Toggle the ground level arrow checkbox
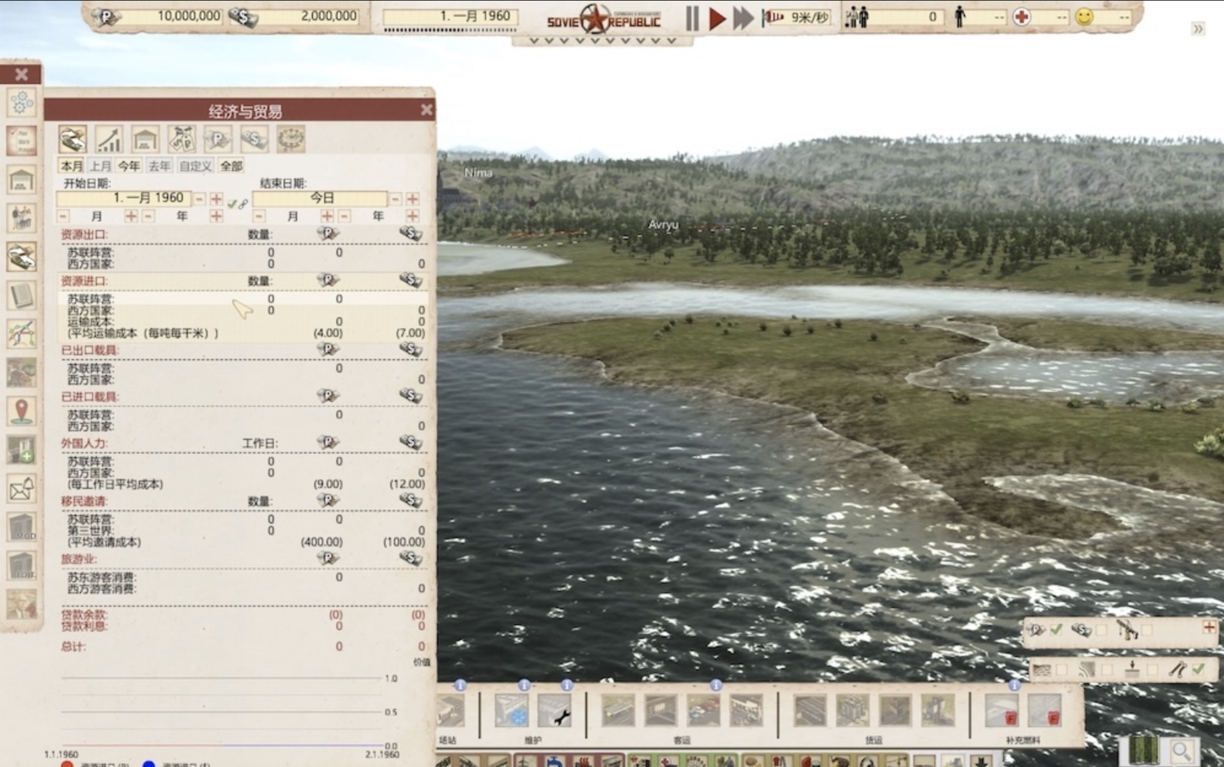The height and width of the screenshot is (767, 1224). [x=1152, y=669]
